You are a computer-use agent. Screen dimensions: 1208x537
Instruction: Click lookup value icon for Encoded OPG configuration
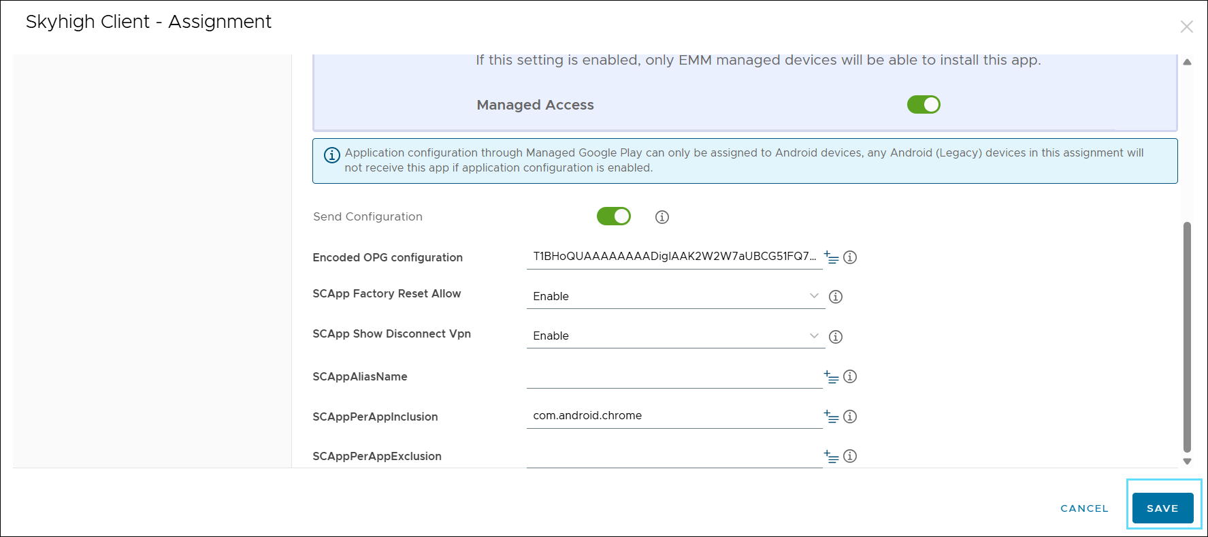(831, 257)
